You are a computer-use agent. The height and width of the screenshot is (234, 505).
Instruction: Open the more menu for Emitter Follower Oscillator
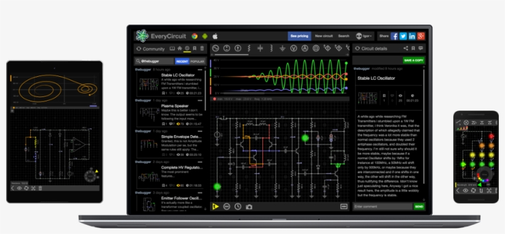(x=200, y=193)
